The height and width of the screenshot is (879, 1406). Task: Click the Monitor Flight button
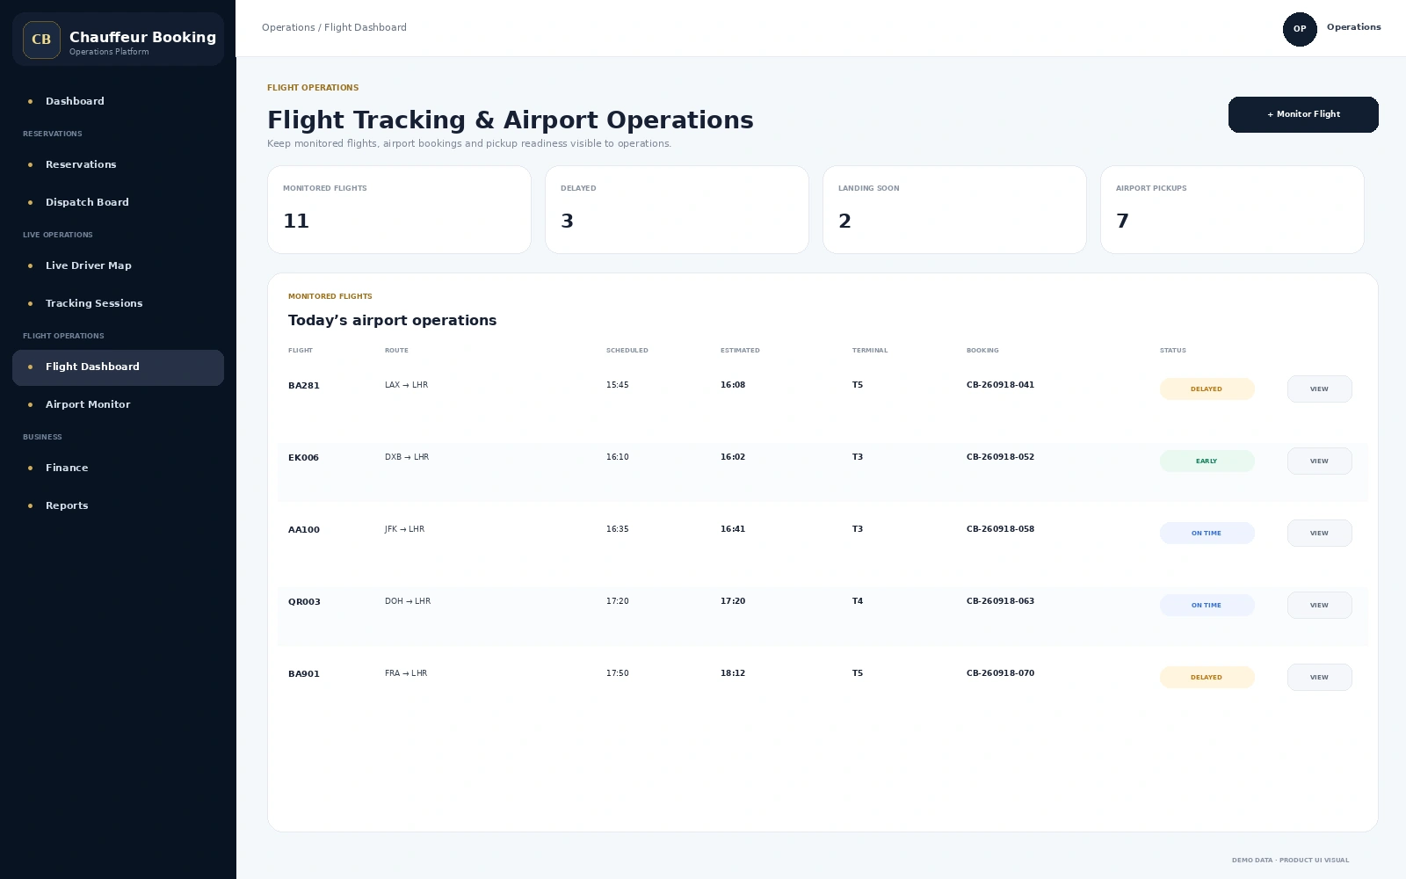(1303, 114)
